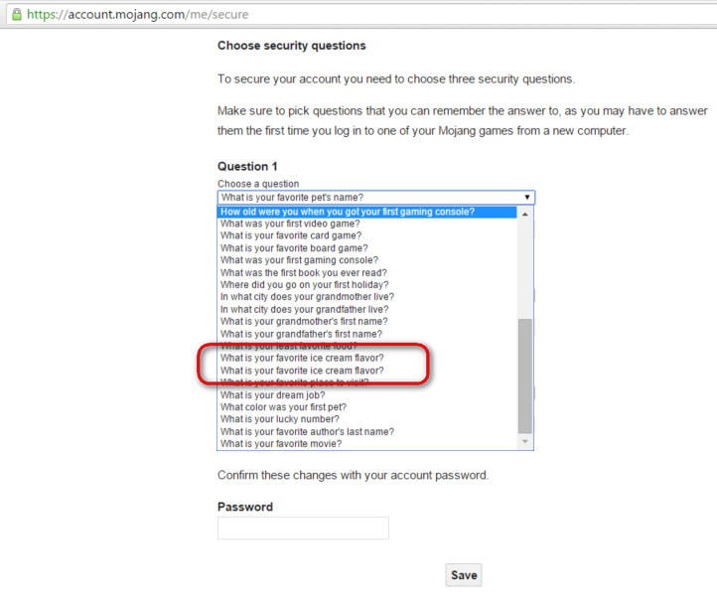Open the 'What is your favorite pet's name?' combo box
This screenshot has height=605, width=717.
pyautogui.click(x=375, y=198)
